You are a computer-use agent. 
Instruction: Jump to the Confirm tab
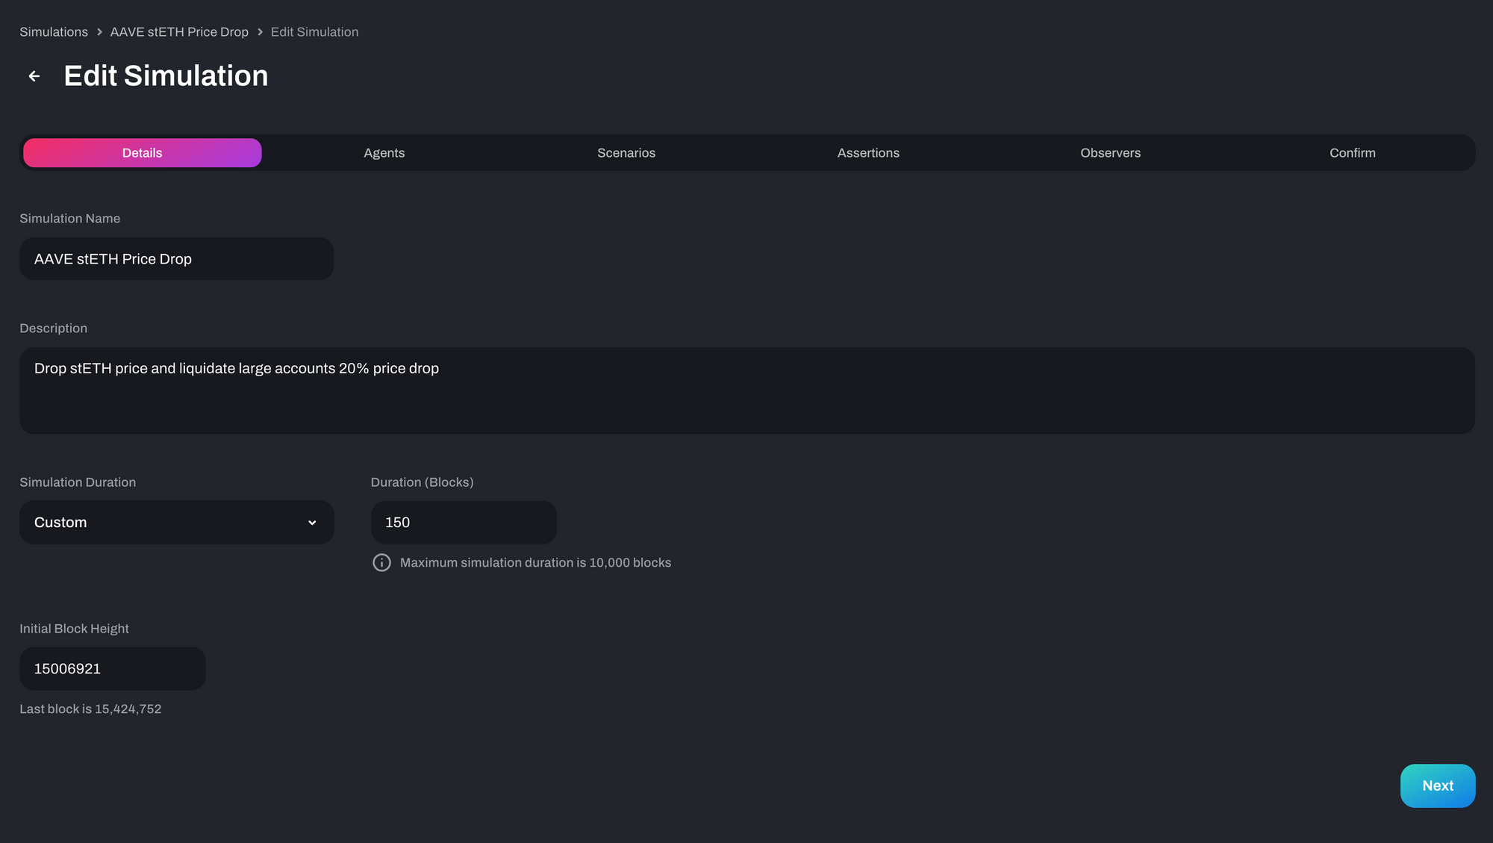pos(1352,153)
